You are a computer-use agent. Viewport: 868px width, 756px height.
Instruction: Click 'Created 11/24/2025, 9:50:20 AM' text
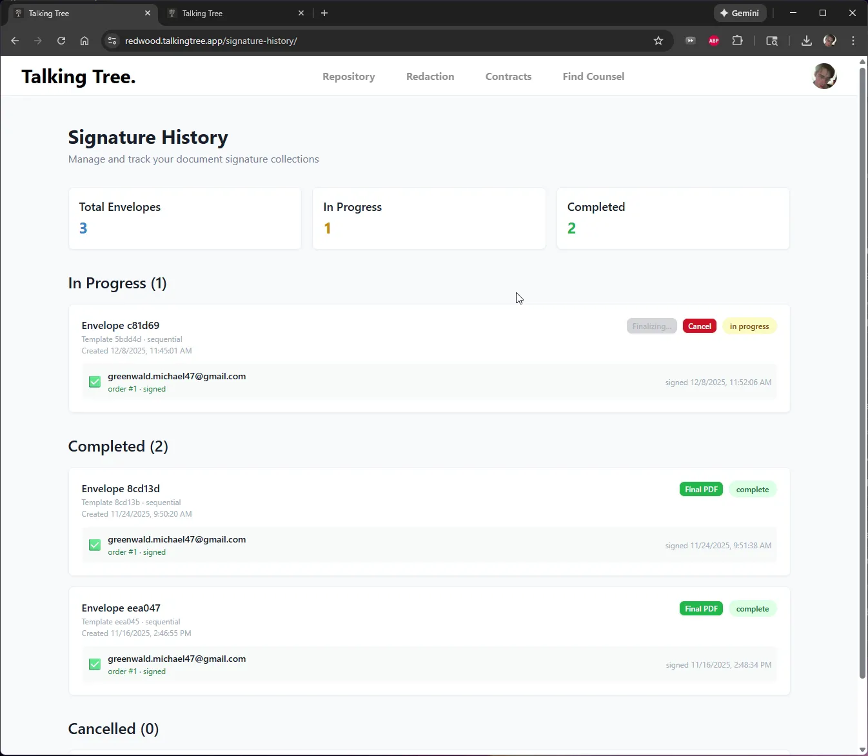137,514
